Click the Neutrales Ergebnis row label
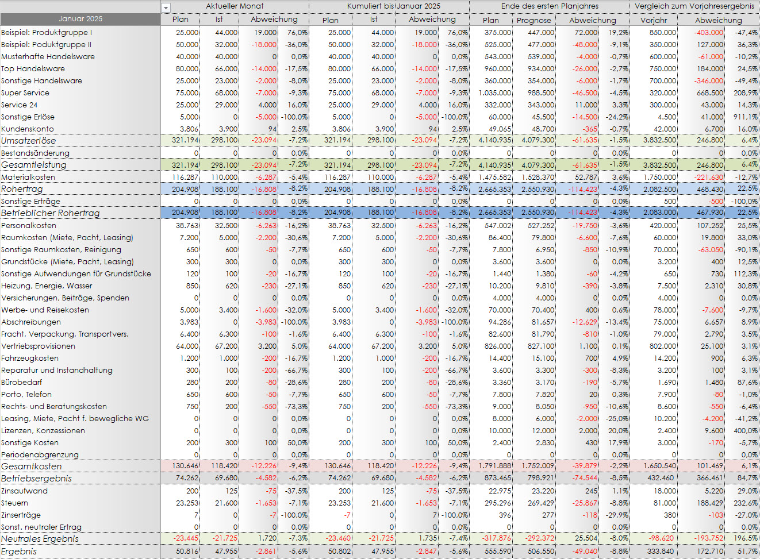This screenshot has width=760, height=559. 40,539
